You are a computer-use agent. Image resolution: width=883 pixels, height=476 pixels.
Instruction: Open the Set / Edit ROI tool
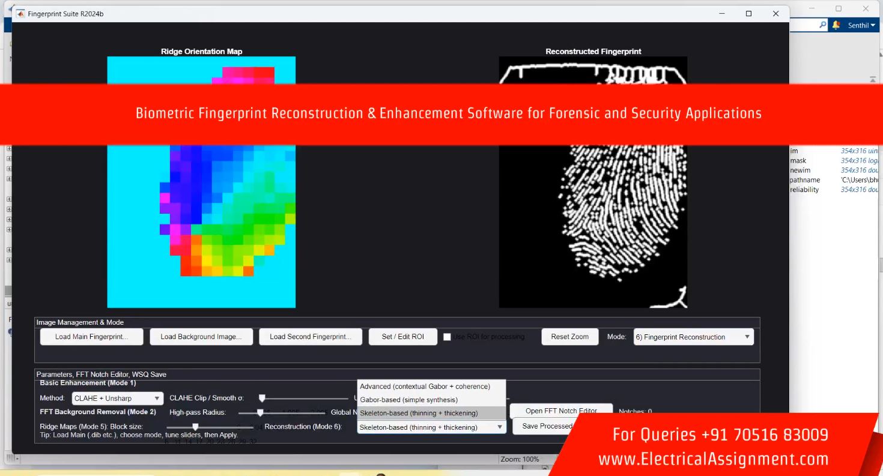402,337
